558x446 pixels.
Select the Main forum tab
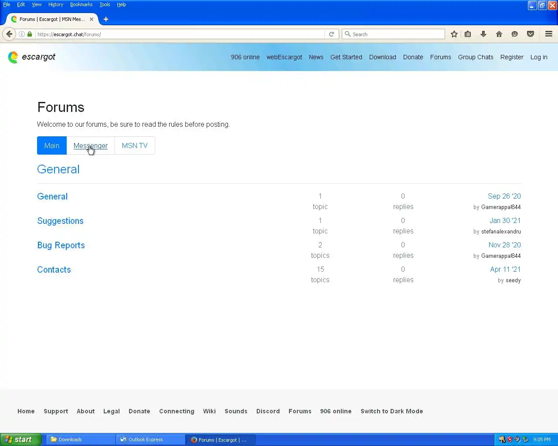(x=52, y=145)
